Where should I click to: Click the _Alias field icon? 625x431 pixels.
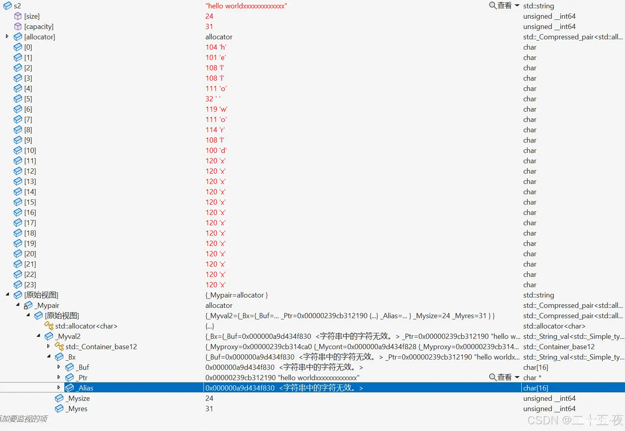(70, 388)
